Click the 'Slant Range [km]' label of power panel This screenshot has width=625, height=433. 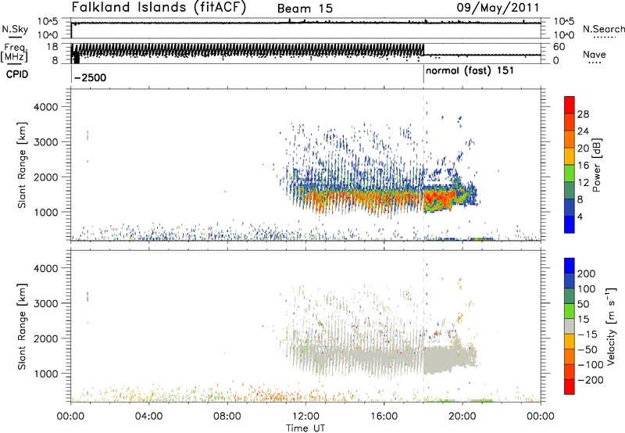pyautogui.click(x=22, y=165)
